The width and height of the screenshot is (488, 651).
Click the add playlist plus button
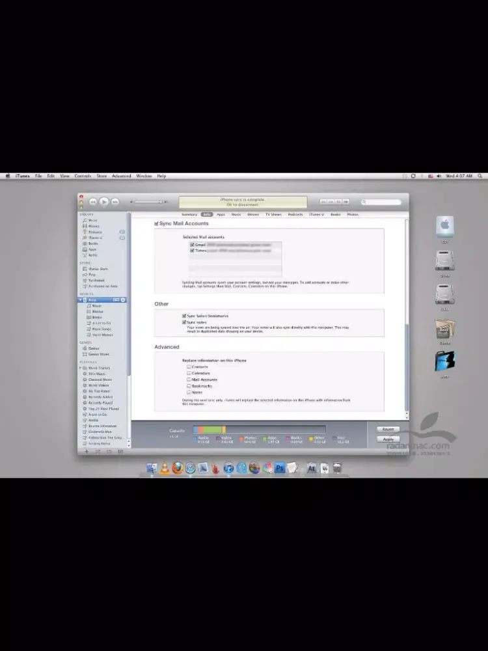(87, 452)
